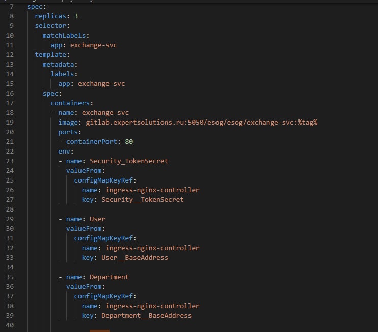Viewport: 378px width, 332px height.
Task: Place cursor on 'selector' on line 9
Action: [50, 26]
